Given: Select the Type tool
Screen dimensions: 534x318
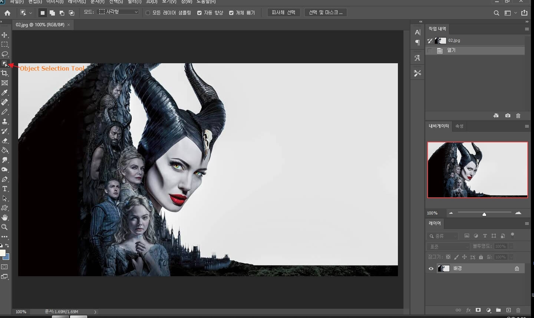Looking at the screenshot, I should (x=5, y=189).
